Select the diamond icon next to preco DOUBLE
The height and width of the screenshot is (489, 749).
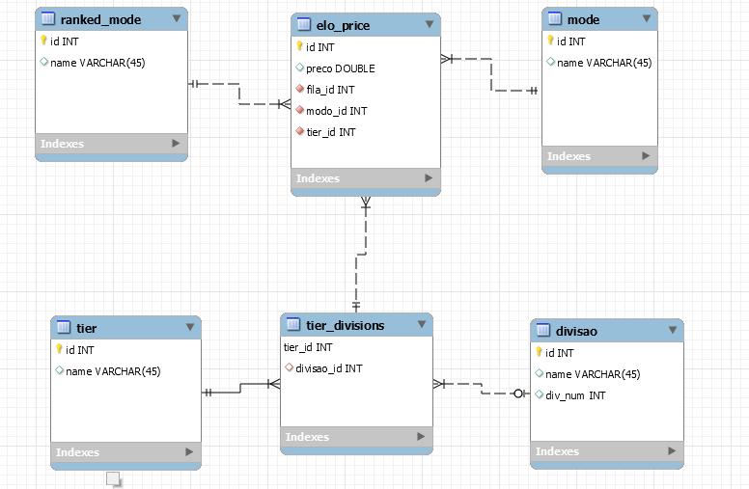pos(299,68)
